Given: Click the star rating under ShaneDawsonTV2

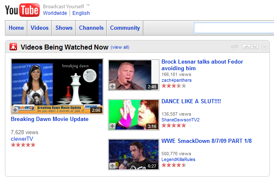Looking at the screenshot, I should tap(174, 125).
